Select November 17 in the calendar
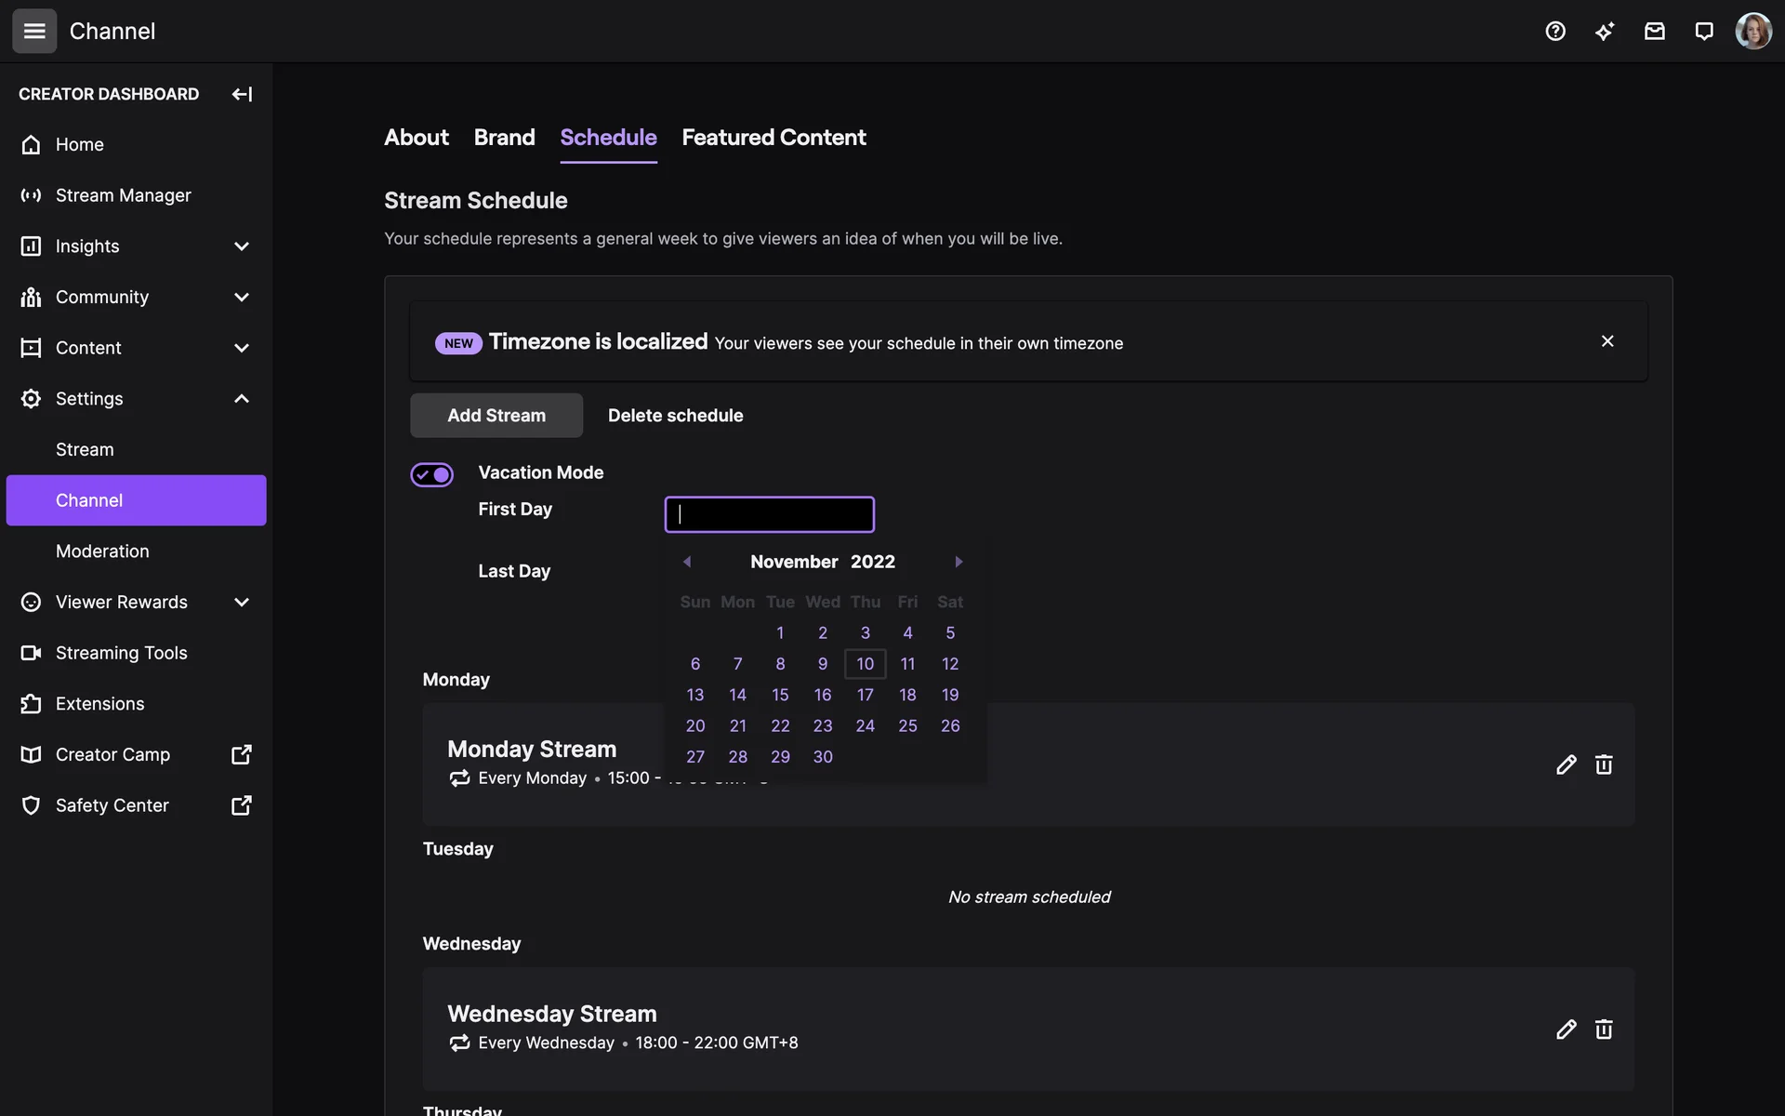The height and width of the screenshot is (1116, 1785). tap(865, 695)
